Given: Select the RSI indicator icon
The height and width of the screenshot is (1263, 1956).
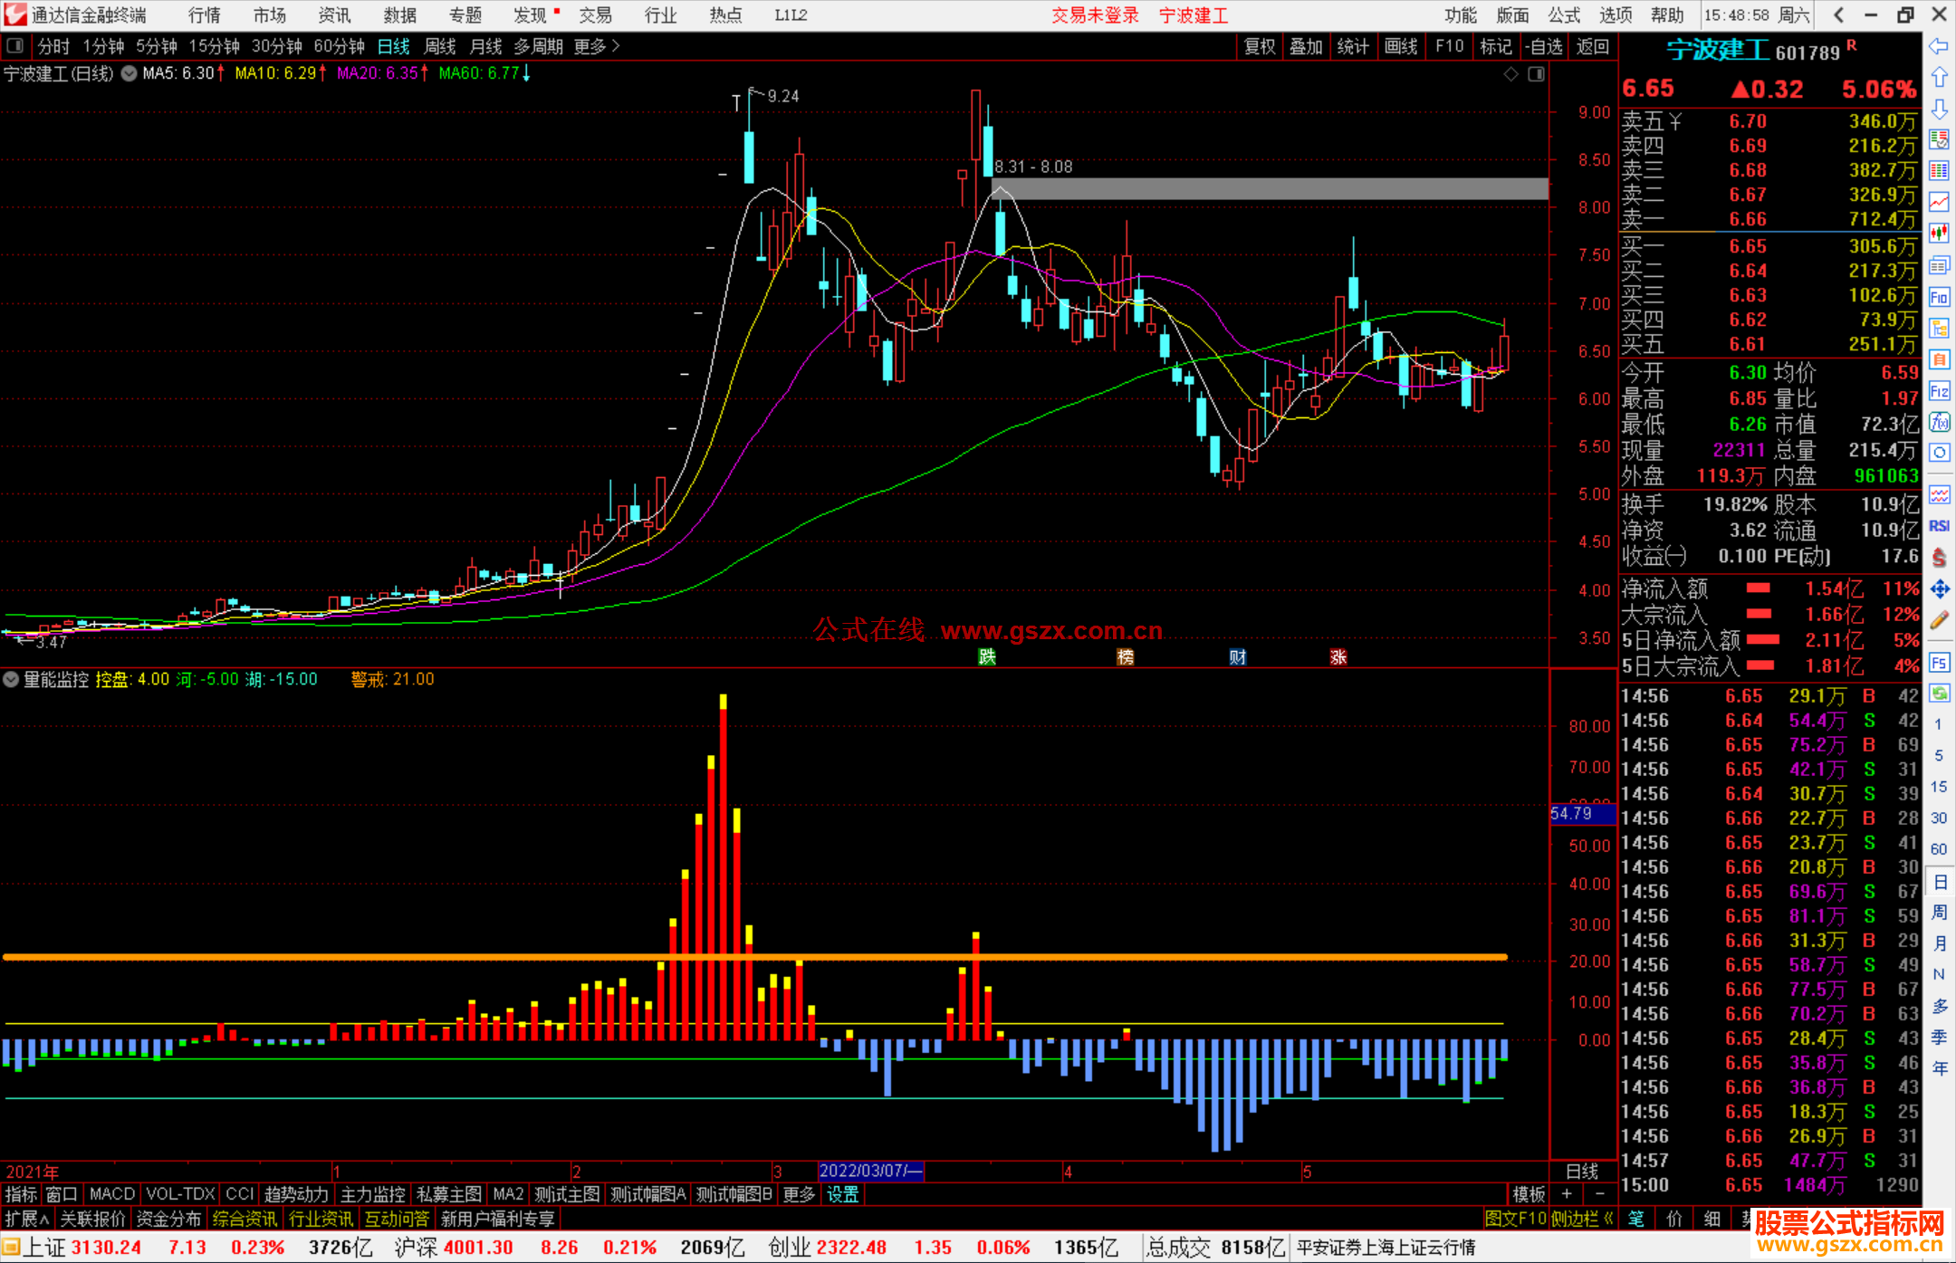Looking at the screenshot, I should (x=1939, y=526).
